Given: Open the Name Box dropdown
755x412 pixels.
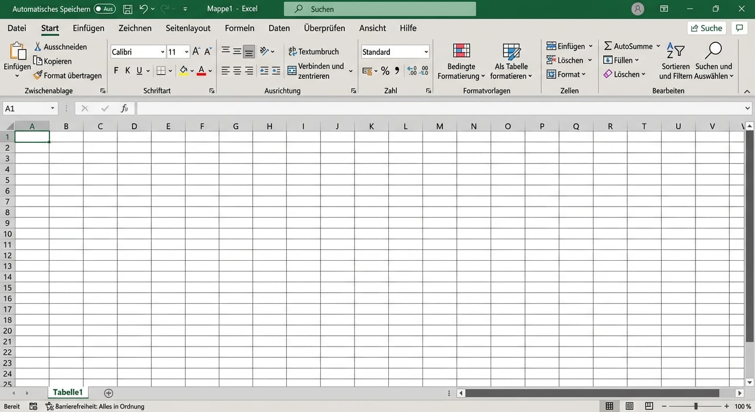Looking at the screenshot, I should pos(53,108).
